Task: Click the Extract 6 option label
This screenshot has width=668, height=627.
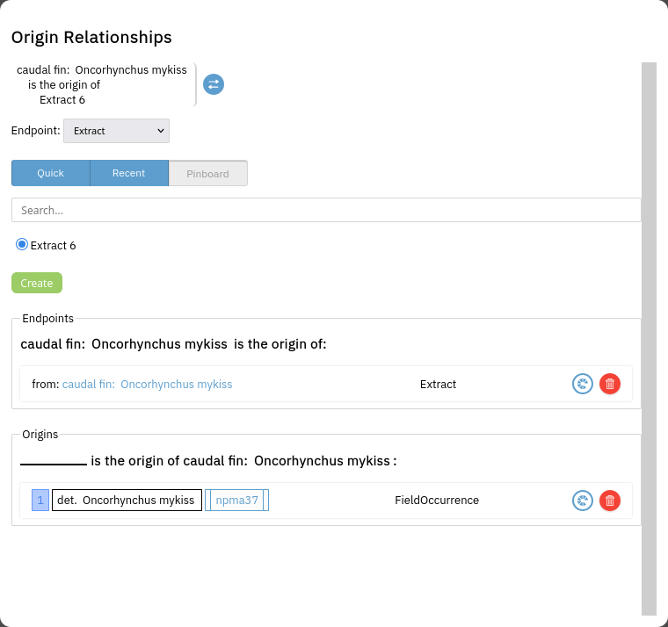Action: pyautogui.click(x=54, y=246)
